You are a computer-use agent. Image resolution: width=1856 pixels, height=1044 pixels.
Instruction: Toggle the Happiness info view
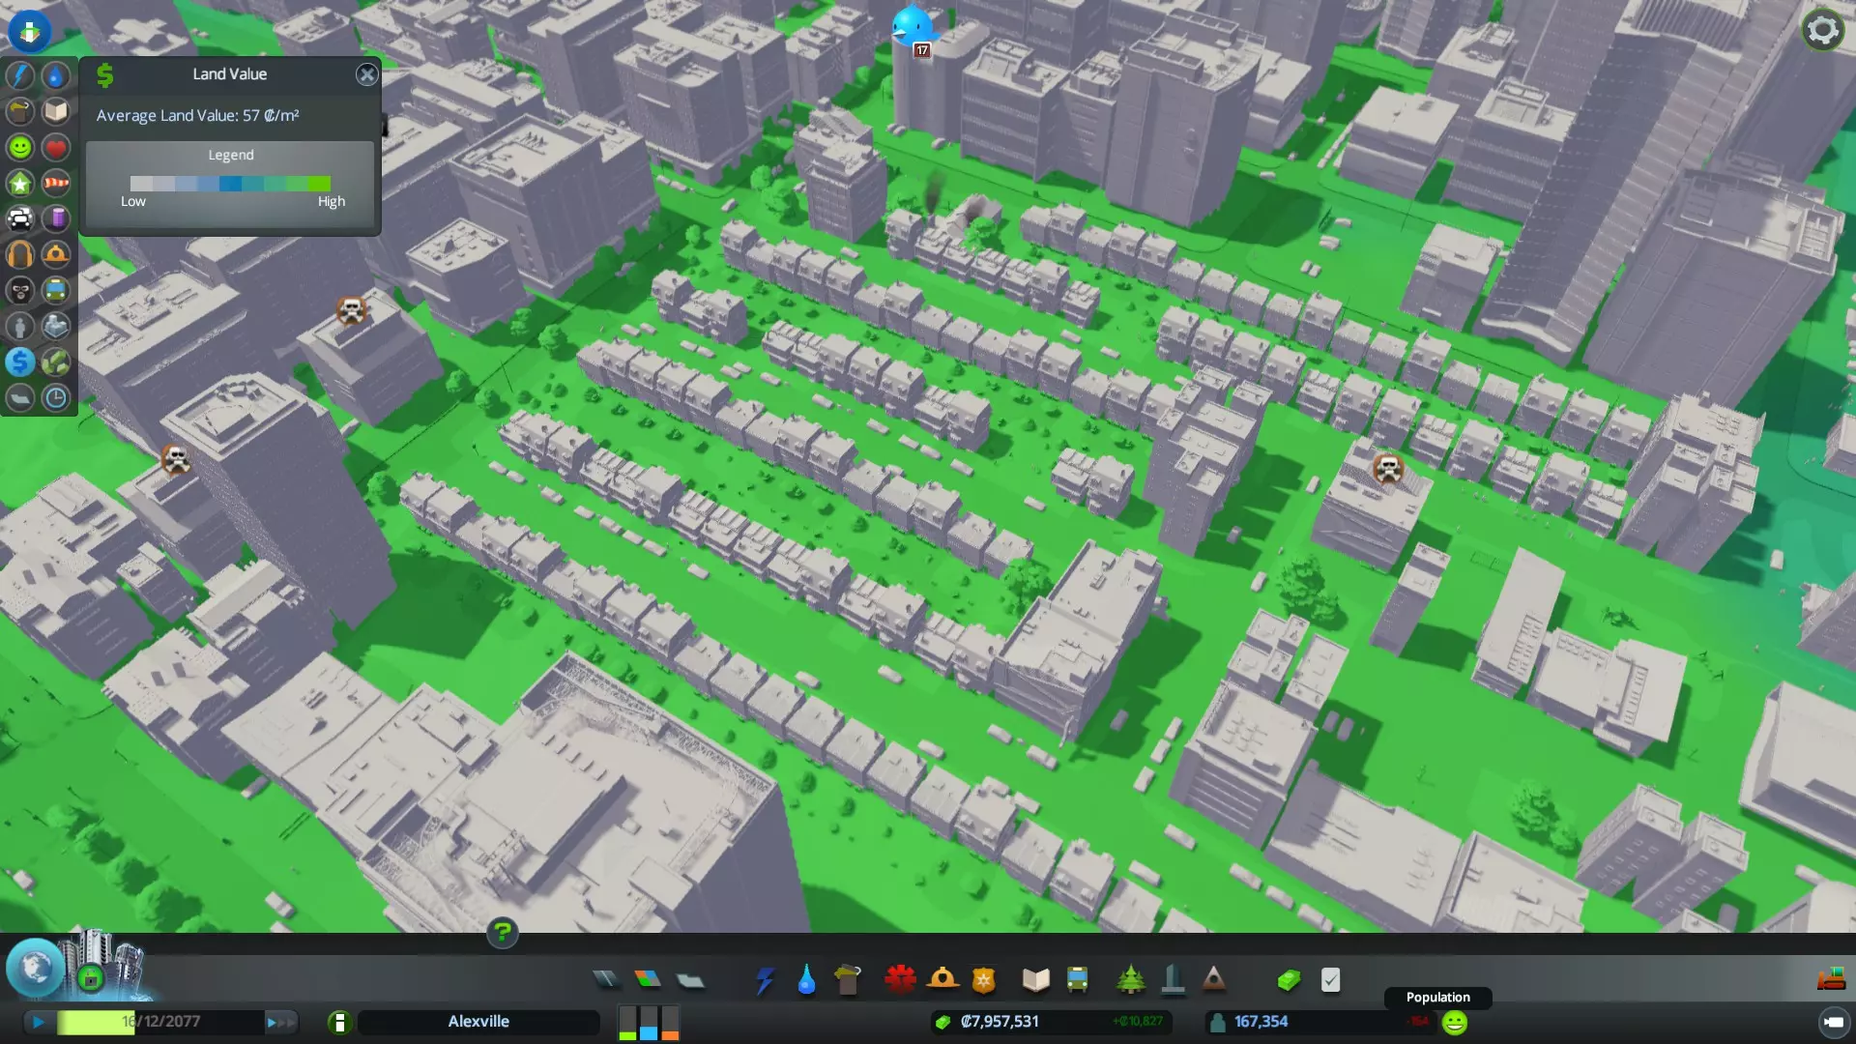click(19, 148)
